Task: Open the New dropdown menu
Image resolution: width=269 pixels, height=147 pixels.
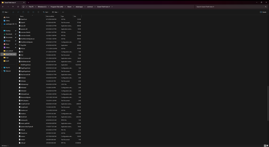Action: click(x=5, y=12)
